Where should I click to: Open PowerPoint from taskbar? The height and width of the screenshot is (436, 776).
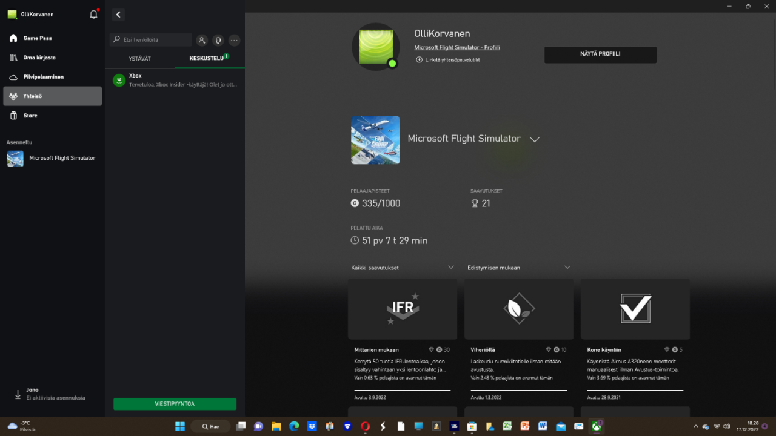coord(525,426)
